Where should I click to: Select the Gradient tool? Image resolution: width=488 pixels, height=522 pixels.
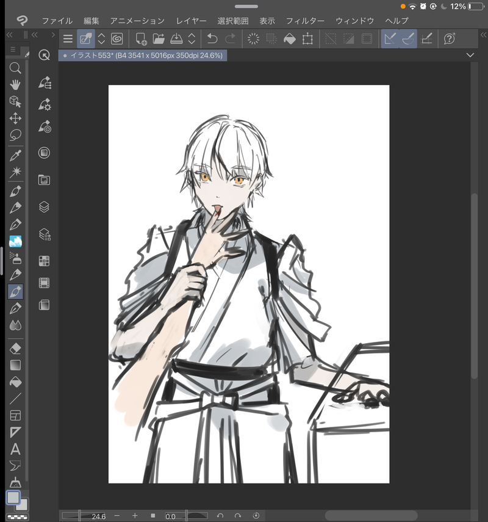click(15, 365)
